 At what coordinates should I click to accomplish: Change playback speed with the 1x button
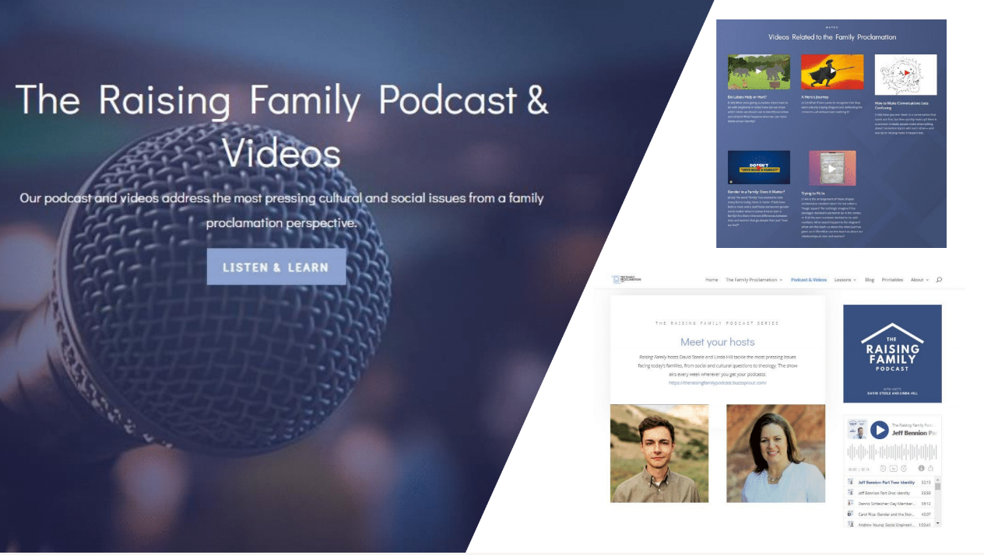pyautogui.click(x=893, y=468)
